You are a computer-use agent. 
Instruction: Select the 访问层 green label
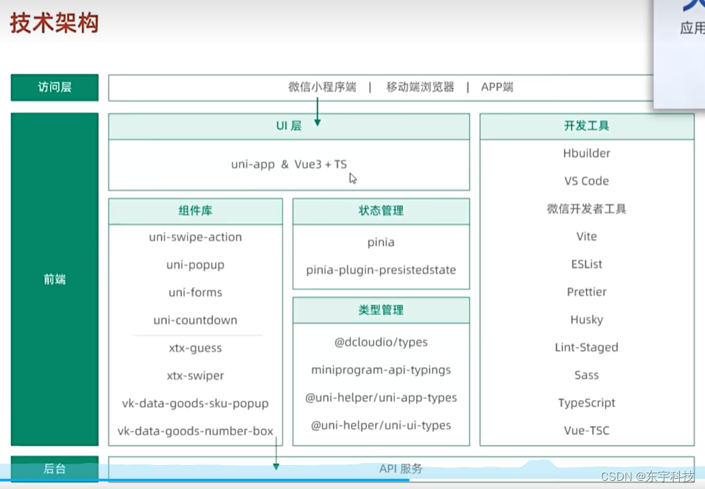pyautogui.click(x=54, y=87)
